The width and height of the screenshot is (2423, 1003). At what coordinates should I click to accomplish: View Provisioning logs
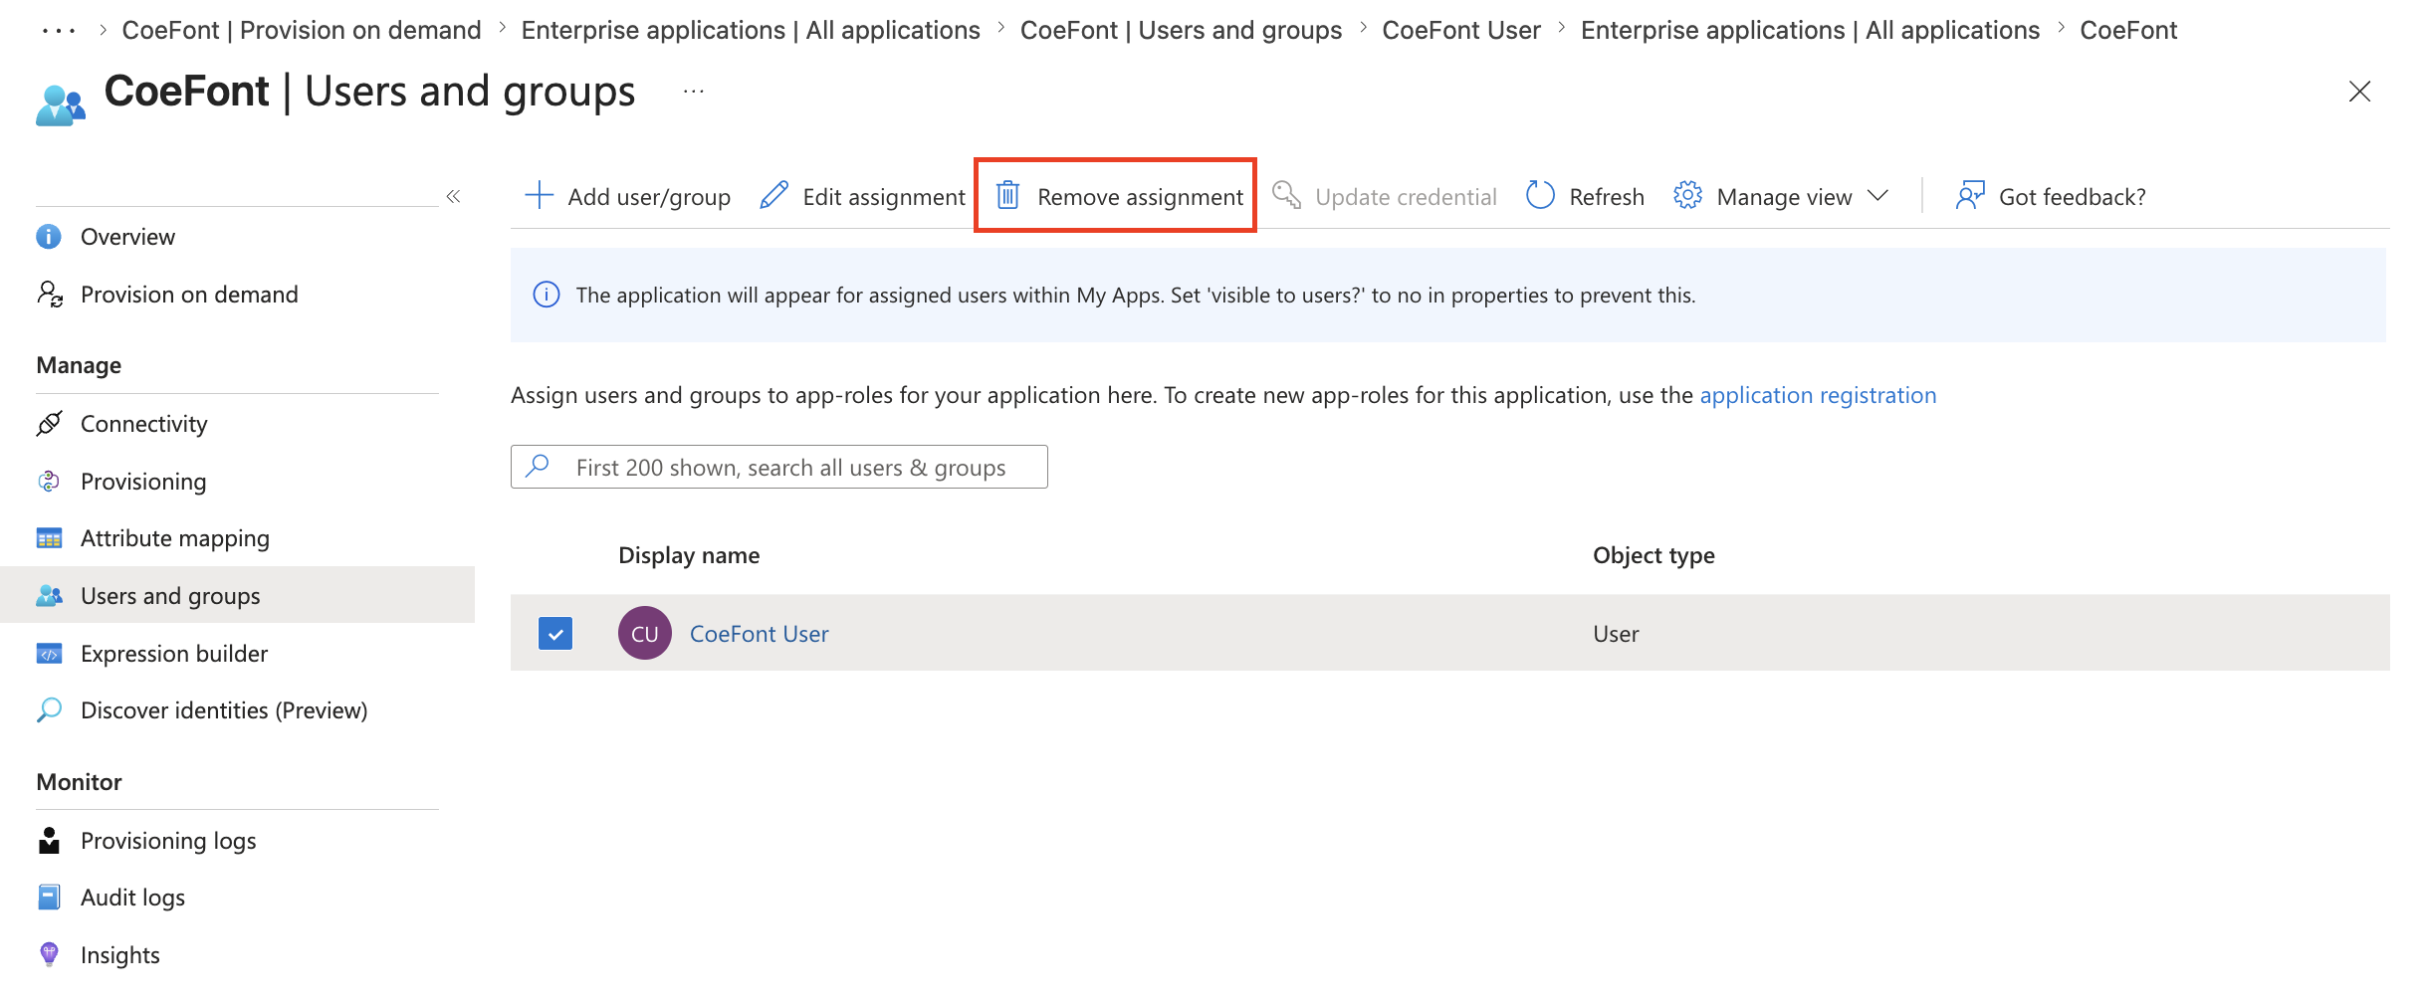click(x=168, y=841)
